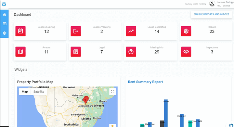Viewport: 234px width, 127px height.
Task: Open the contact card sidebar icon
Action: pos(5,24)
